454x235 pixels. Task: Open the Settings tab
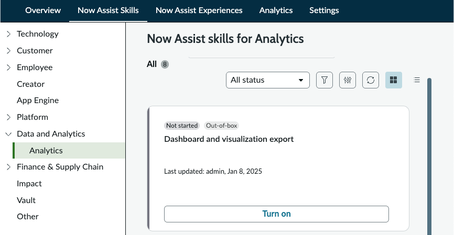tap(324, 10)
